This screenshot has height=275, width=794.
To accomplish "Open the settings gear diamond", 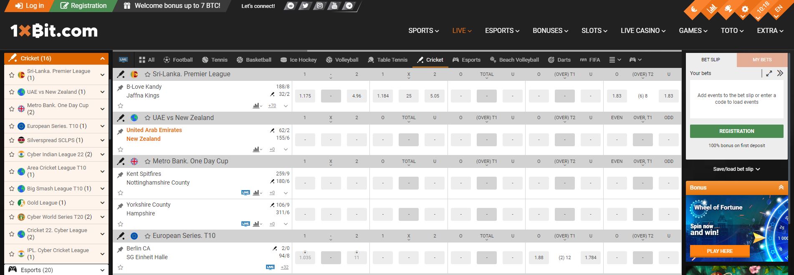I will [745, 9].
